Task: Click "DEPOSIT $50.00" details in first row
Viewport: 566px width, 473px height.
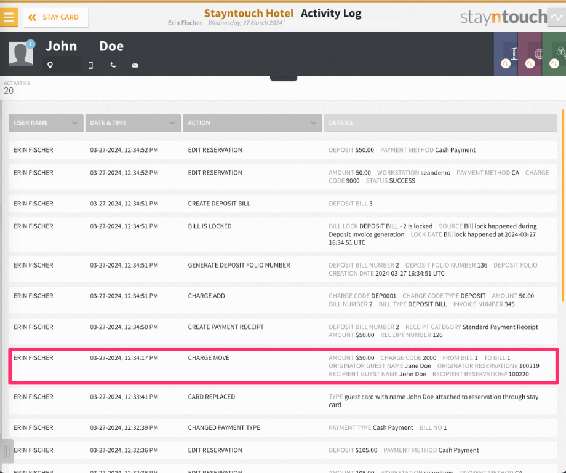Action: click(x=351, y=150)
